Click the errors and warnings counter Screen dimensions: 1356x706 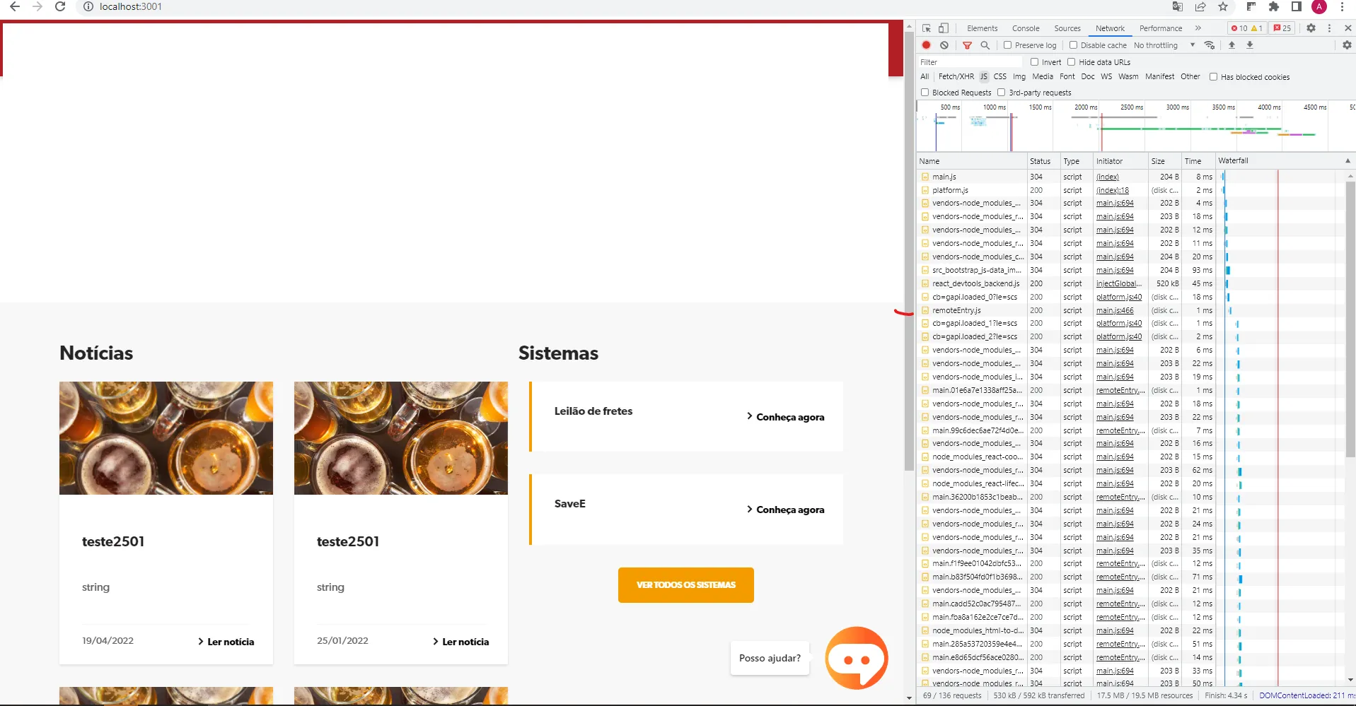coord(1246,28)
